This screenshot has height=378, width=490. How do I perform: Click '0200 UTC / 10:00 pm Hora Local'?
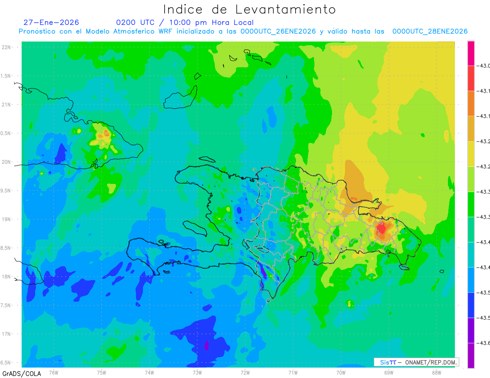pos(185,22)
